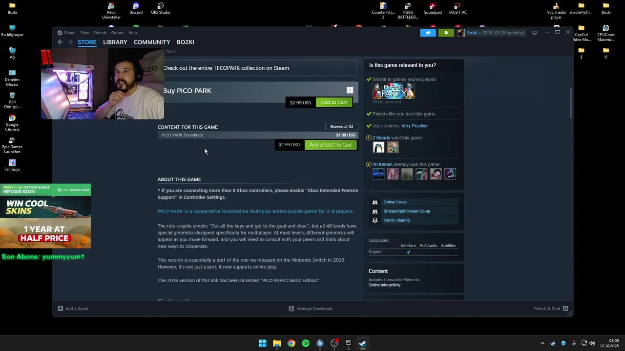Click Add all DLC to Cart
Screen dimensions: 625x351
click(x=331, y=145)
